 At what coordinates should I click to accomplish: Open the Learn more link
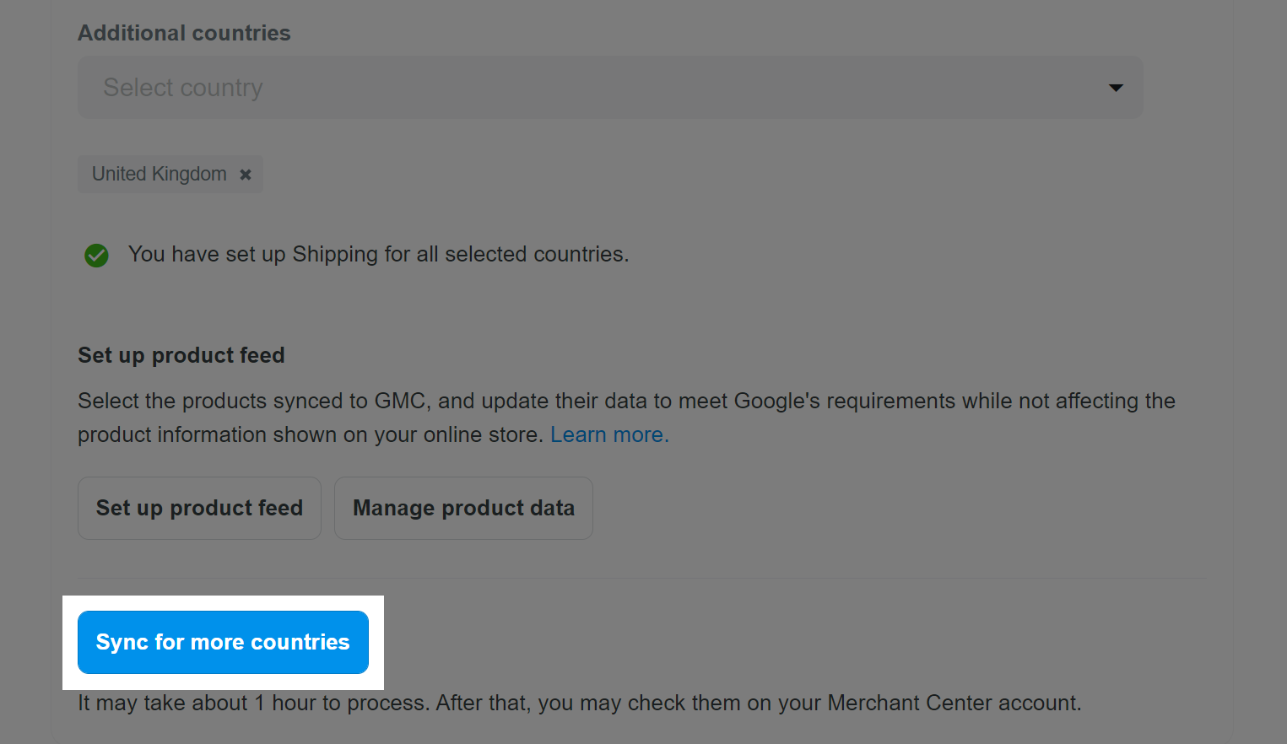[x=608, y=435]
